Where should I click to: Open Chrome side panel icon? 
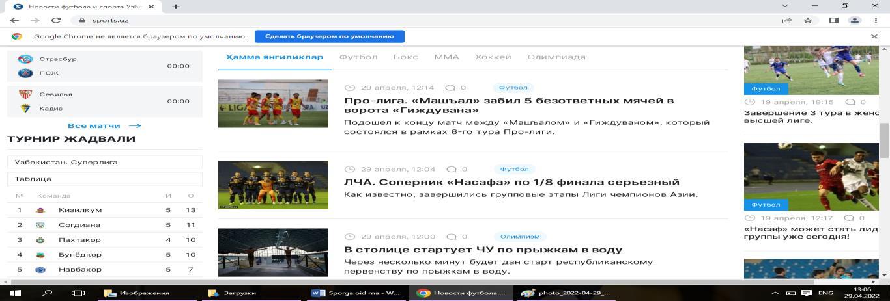833,20
